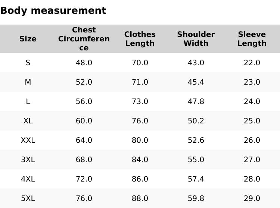Viewport: 280px width, 208px height.
Task: Click the Shoulder Width column header
Action: coord(196,39)
